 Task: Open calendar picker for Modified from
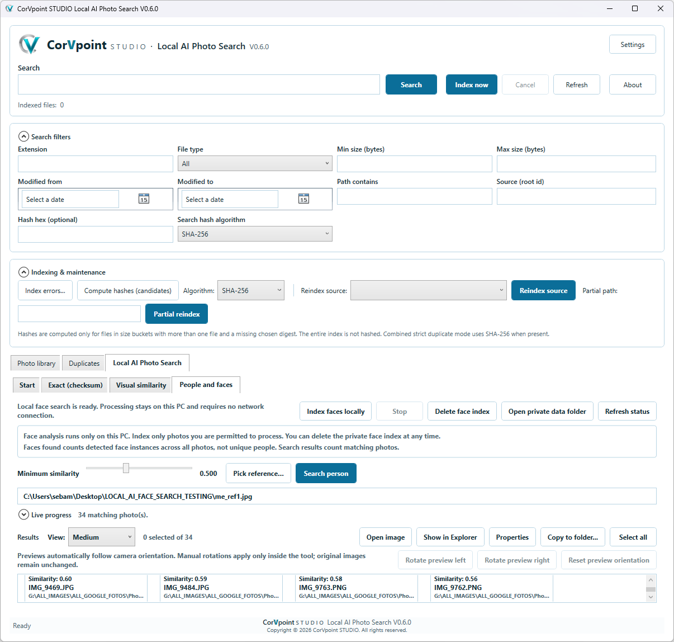coord(144,199)
